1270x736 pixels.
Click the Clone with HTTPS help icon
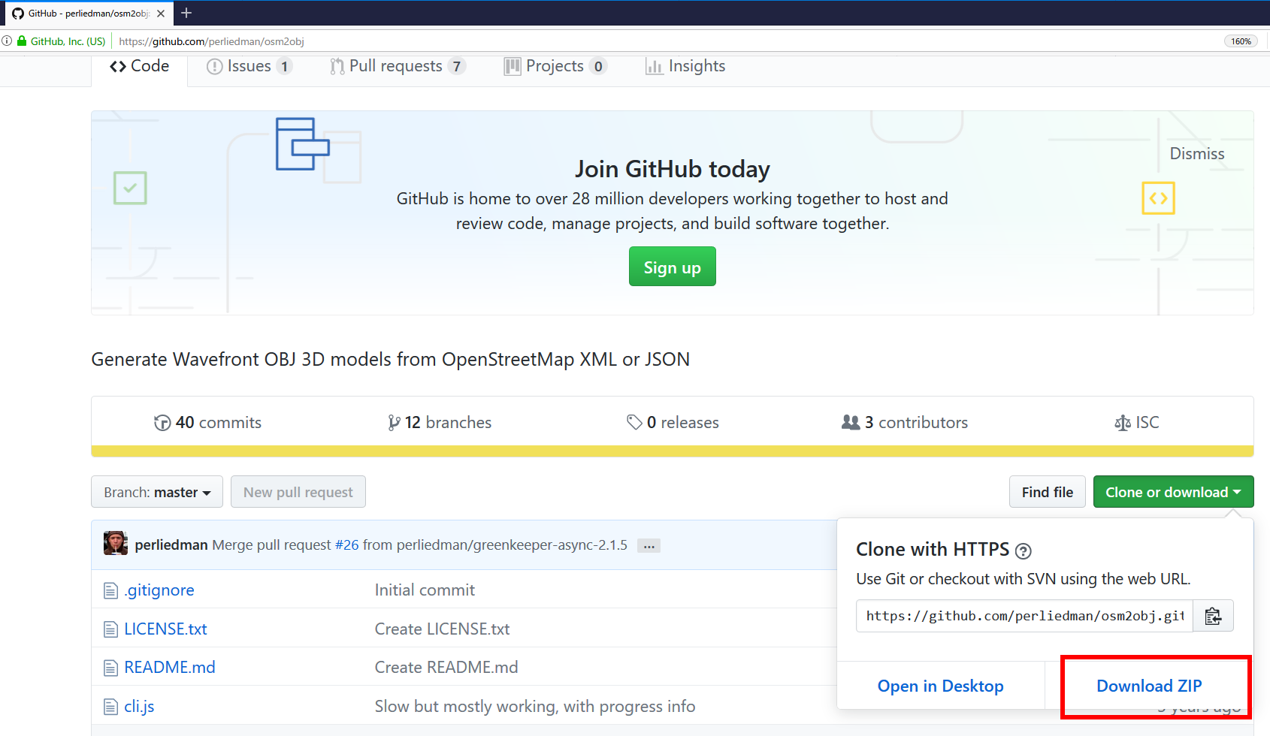[x=1023, y=551]
